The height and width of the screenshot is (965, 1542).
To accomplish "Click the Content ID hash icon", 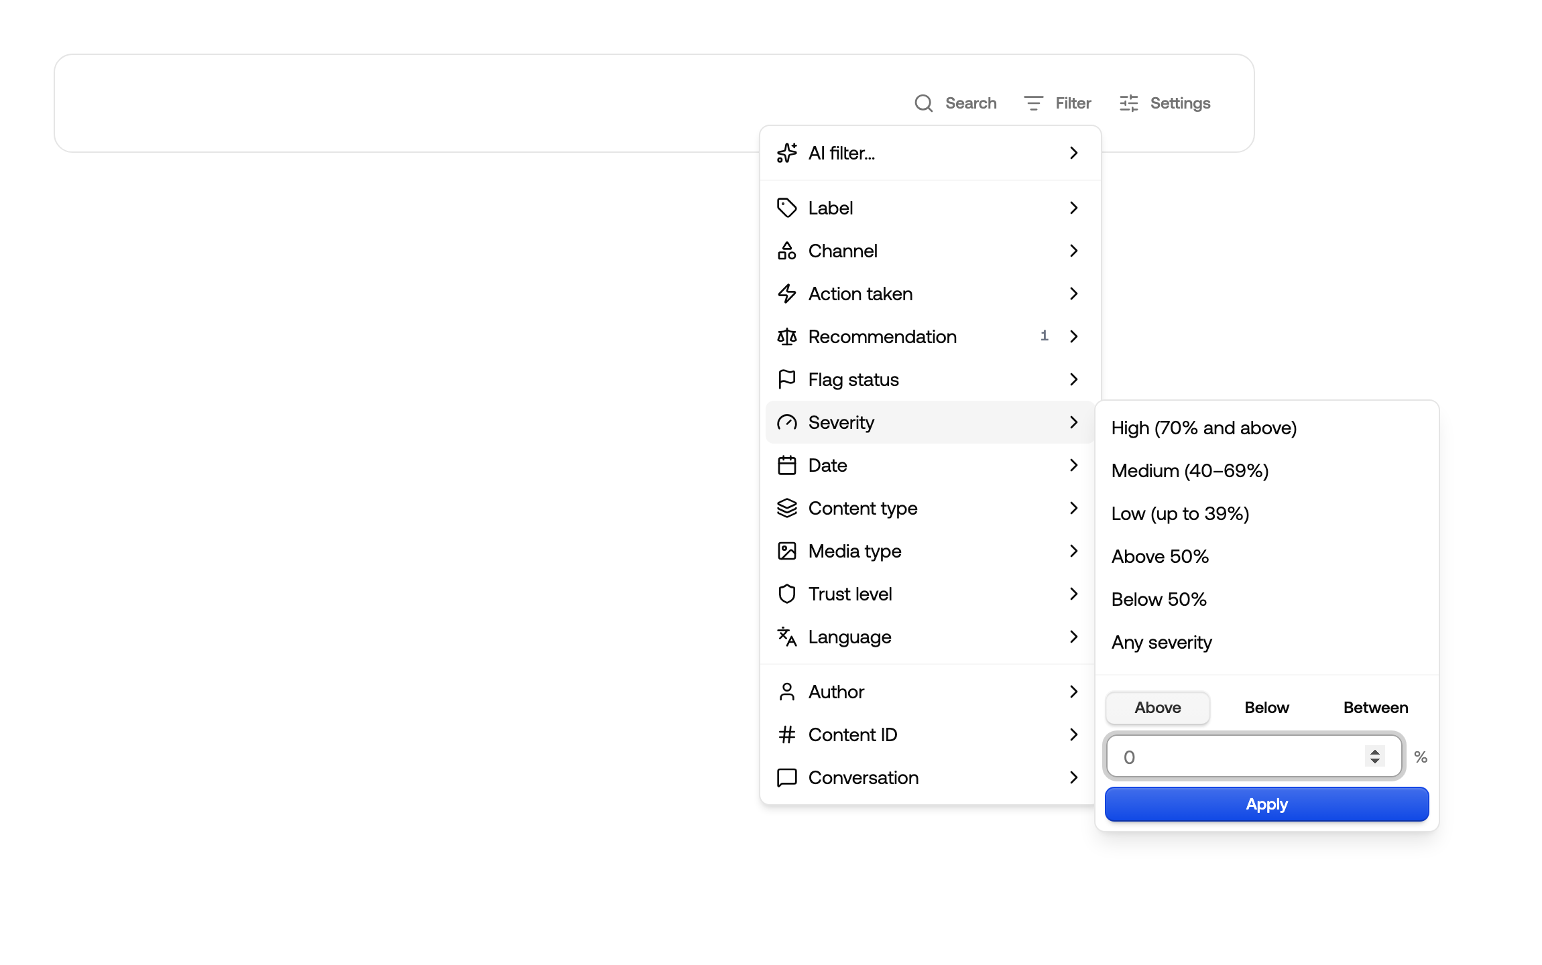I will click(x=786, y=734).
